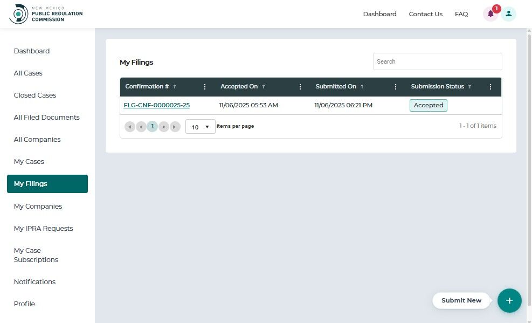The width and height of the screenshot is (532, 323).
Task: Open the notifications bell icon
Action: click(x=490, y=14)
